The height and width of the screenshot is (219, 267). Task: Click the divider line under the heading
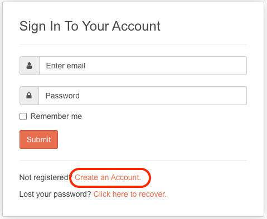pos(133,44)
